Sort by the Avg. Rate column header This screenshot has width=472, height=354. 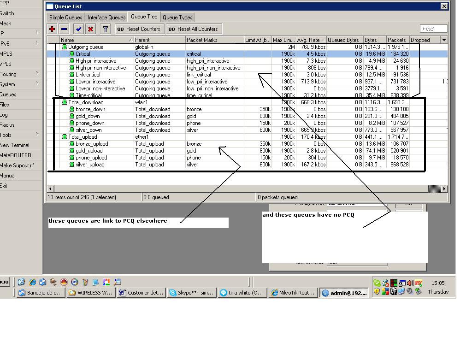click(x=311, y=40)
